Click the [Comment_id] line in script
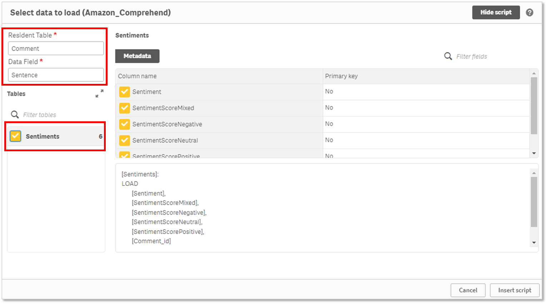 tap(151, 241)
